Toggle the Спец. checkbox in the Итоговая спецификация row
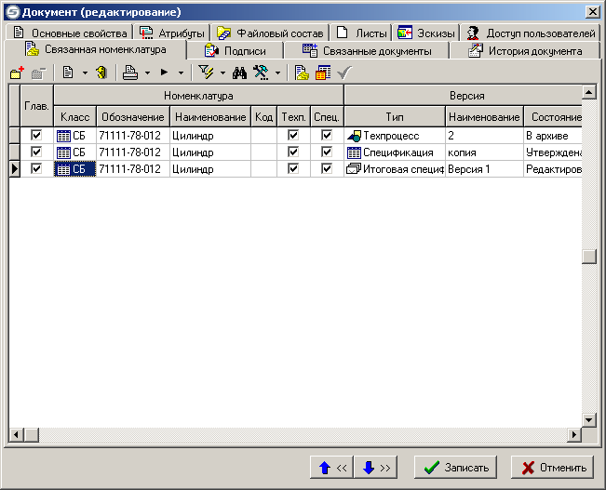Viewport: 606px width, 490px height. coord(327,169)
